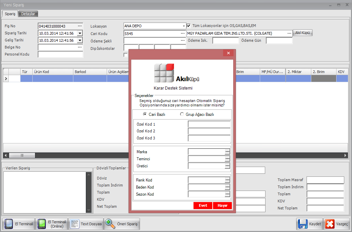Image resolution: width=352 pixels, height=232 pixels.
Task: Click the 2. Miktar column header
Action: tap(298, 72)
